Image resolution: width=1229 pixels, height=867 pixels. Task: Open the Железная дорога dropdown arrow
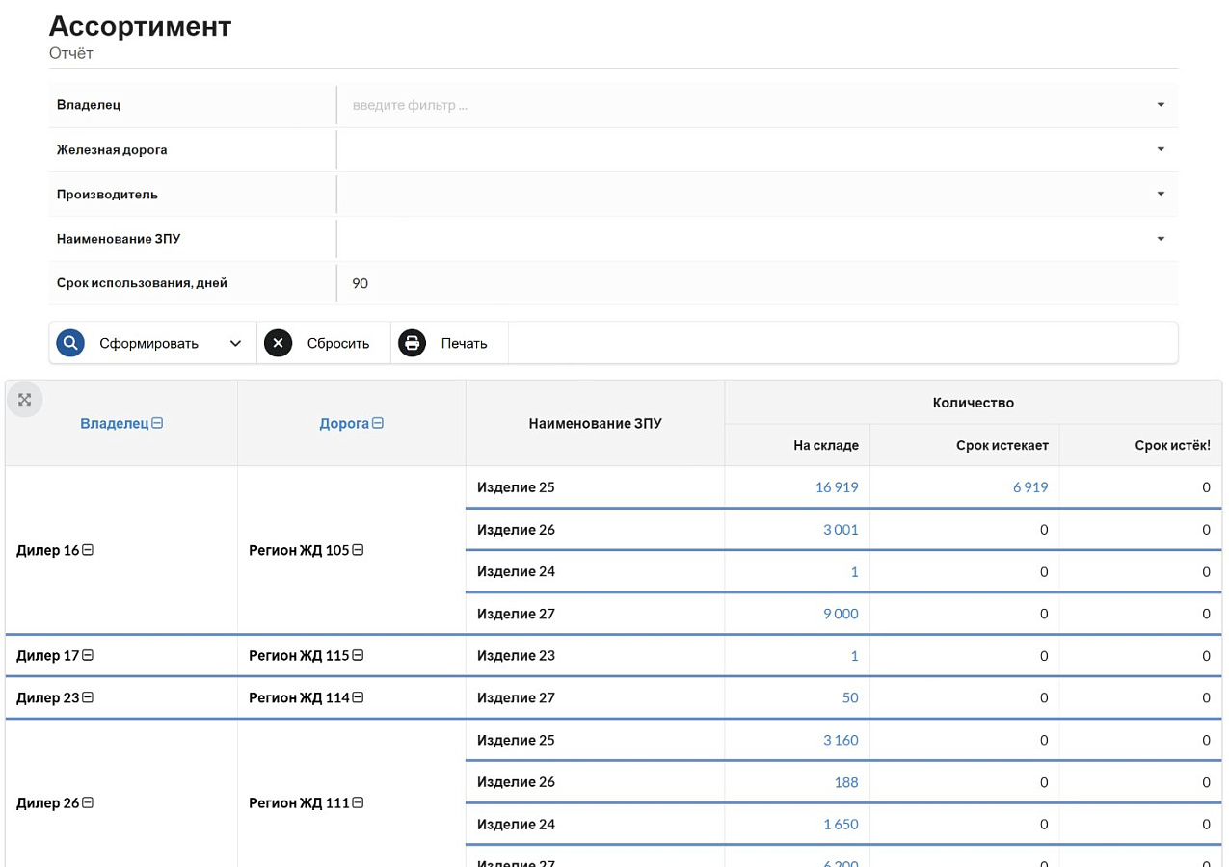pyautogui.click(x=1161, y=149)
